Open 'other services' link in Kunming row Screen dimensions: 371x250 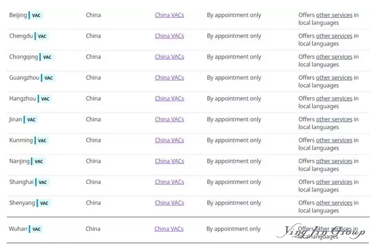click(334, 140)
